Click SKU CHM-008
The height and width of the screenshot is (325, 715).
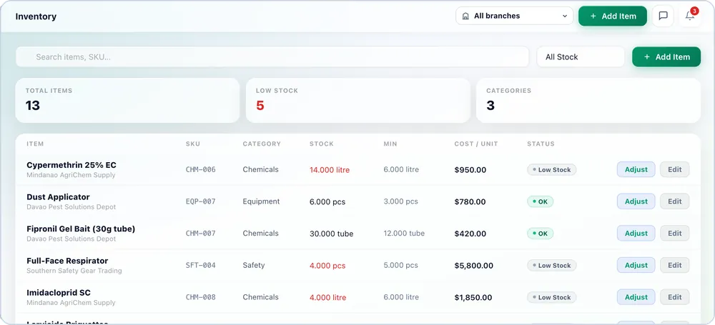[x=201, y=297]
